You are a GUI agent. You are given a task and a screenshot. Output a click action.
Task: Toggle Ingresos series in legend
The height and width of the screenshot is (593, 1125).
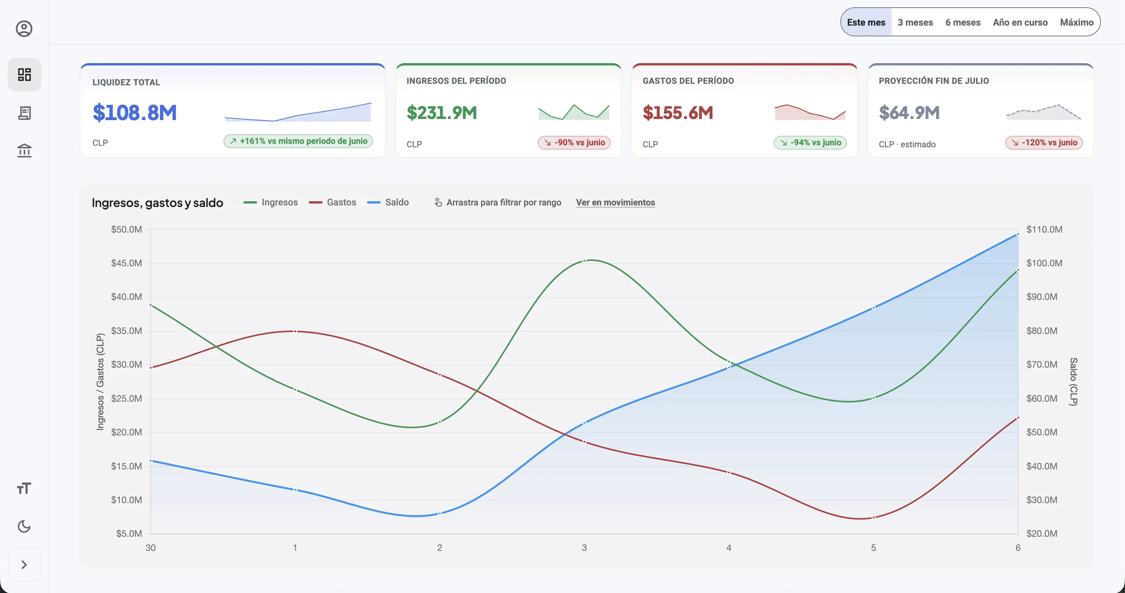pyautogui.click(x=270, y=202)
